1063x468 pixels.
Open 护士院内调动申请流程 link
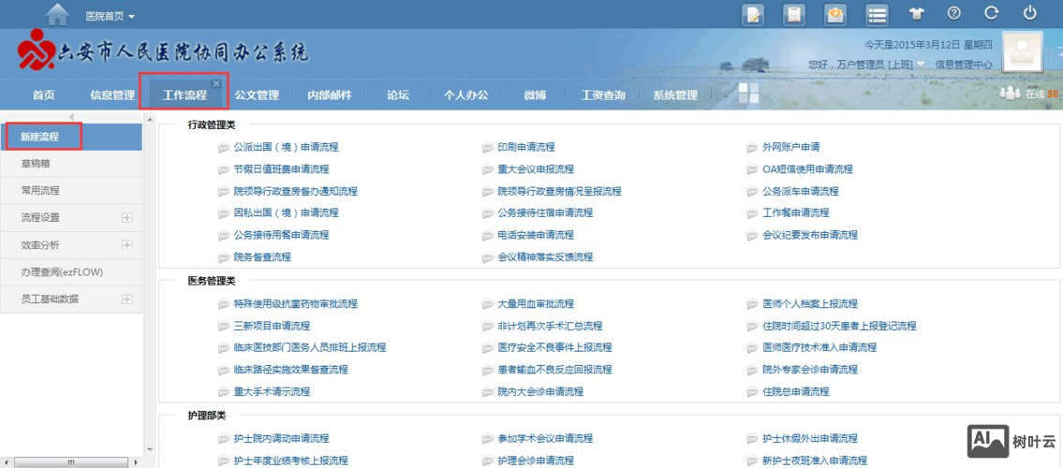pyautogui.click(x=281, y=439)
